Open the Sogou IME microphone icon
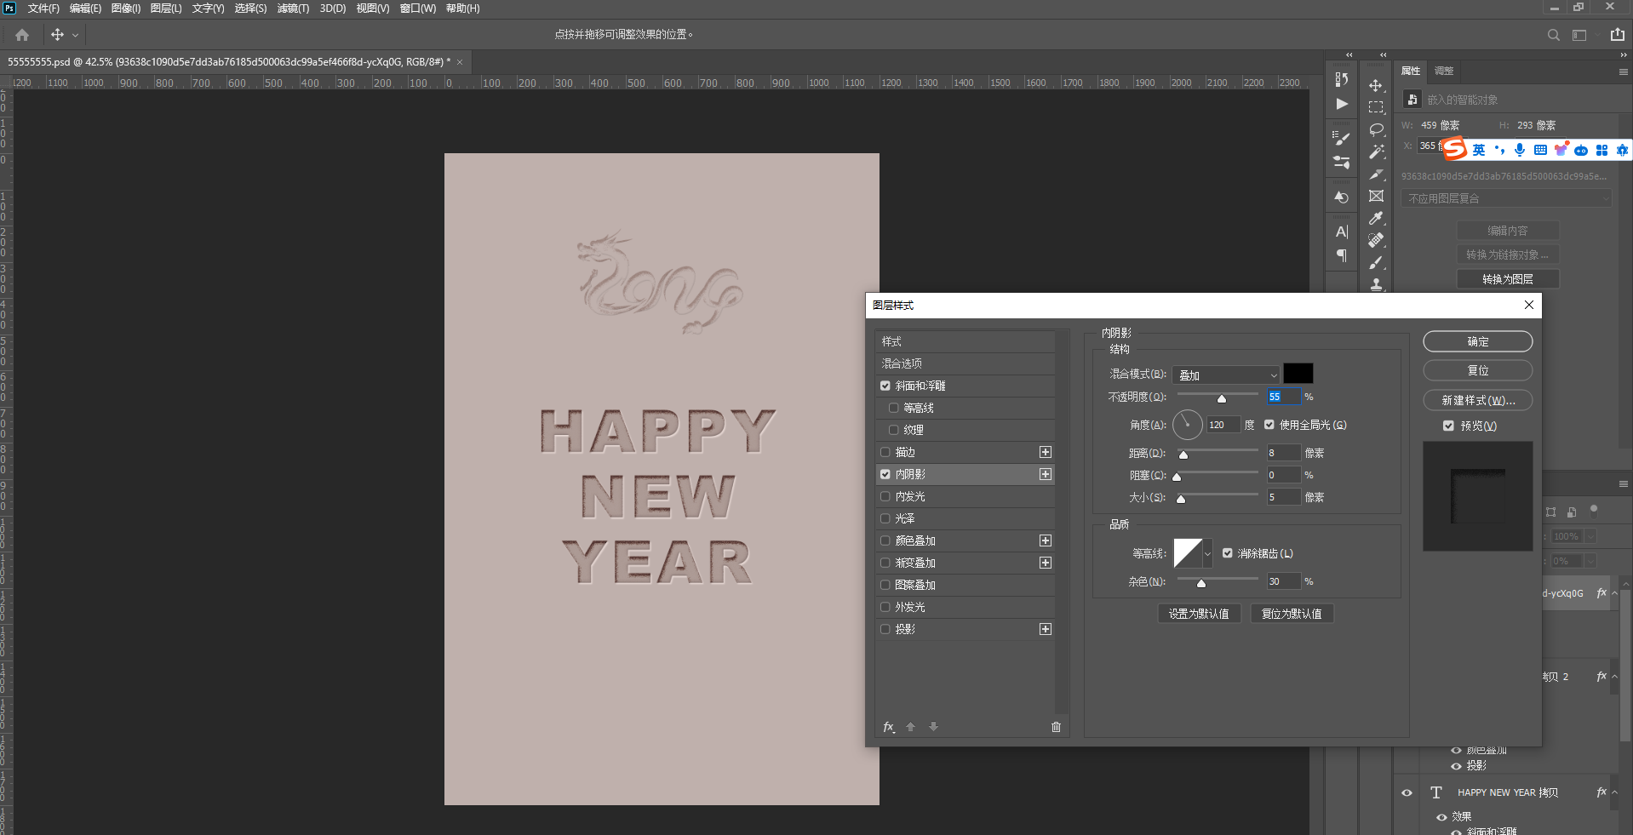The image size is (1633, 835). (x=1520, y=150)
